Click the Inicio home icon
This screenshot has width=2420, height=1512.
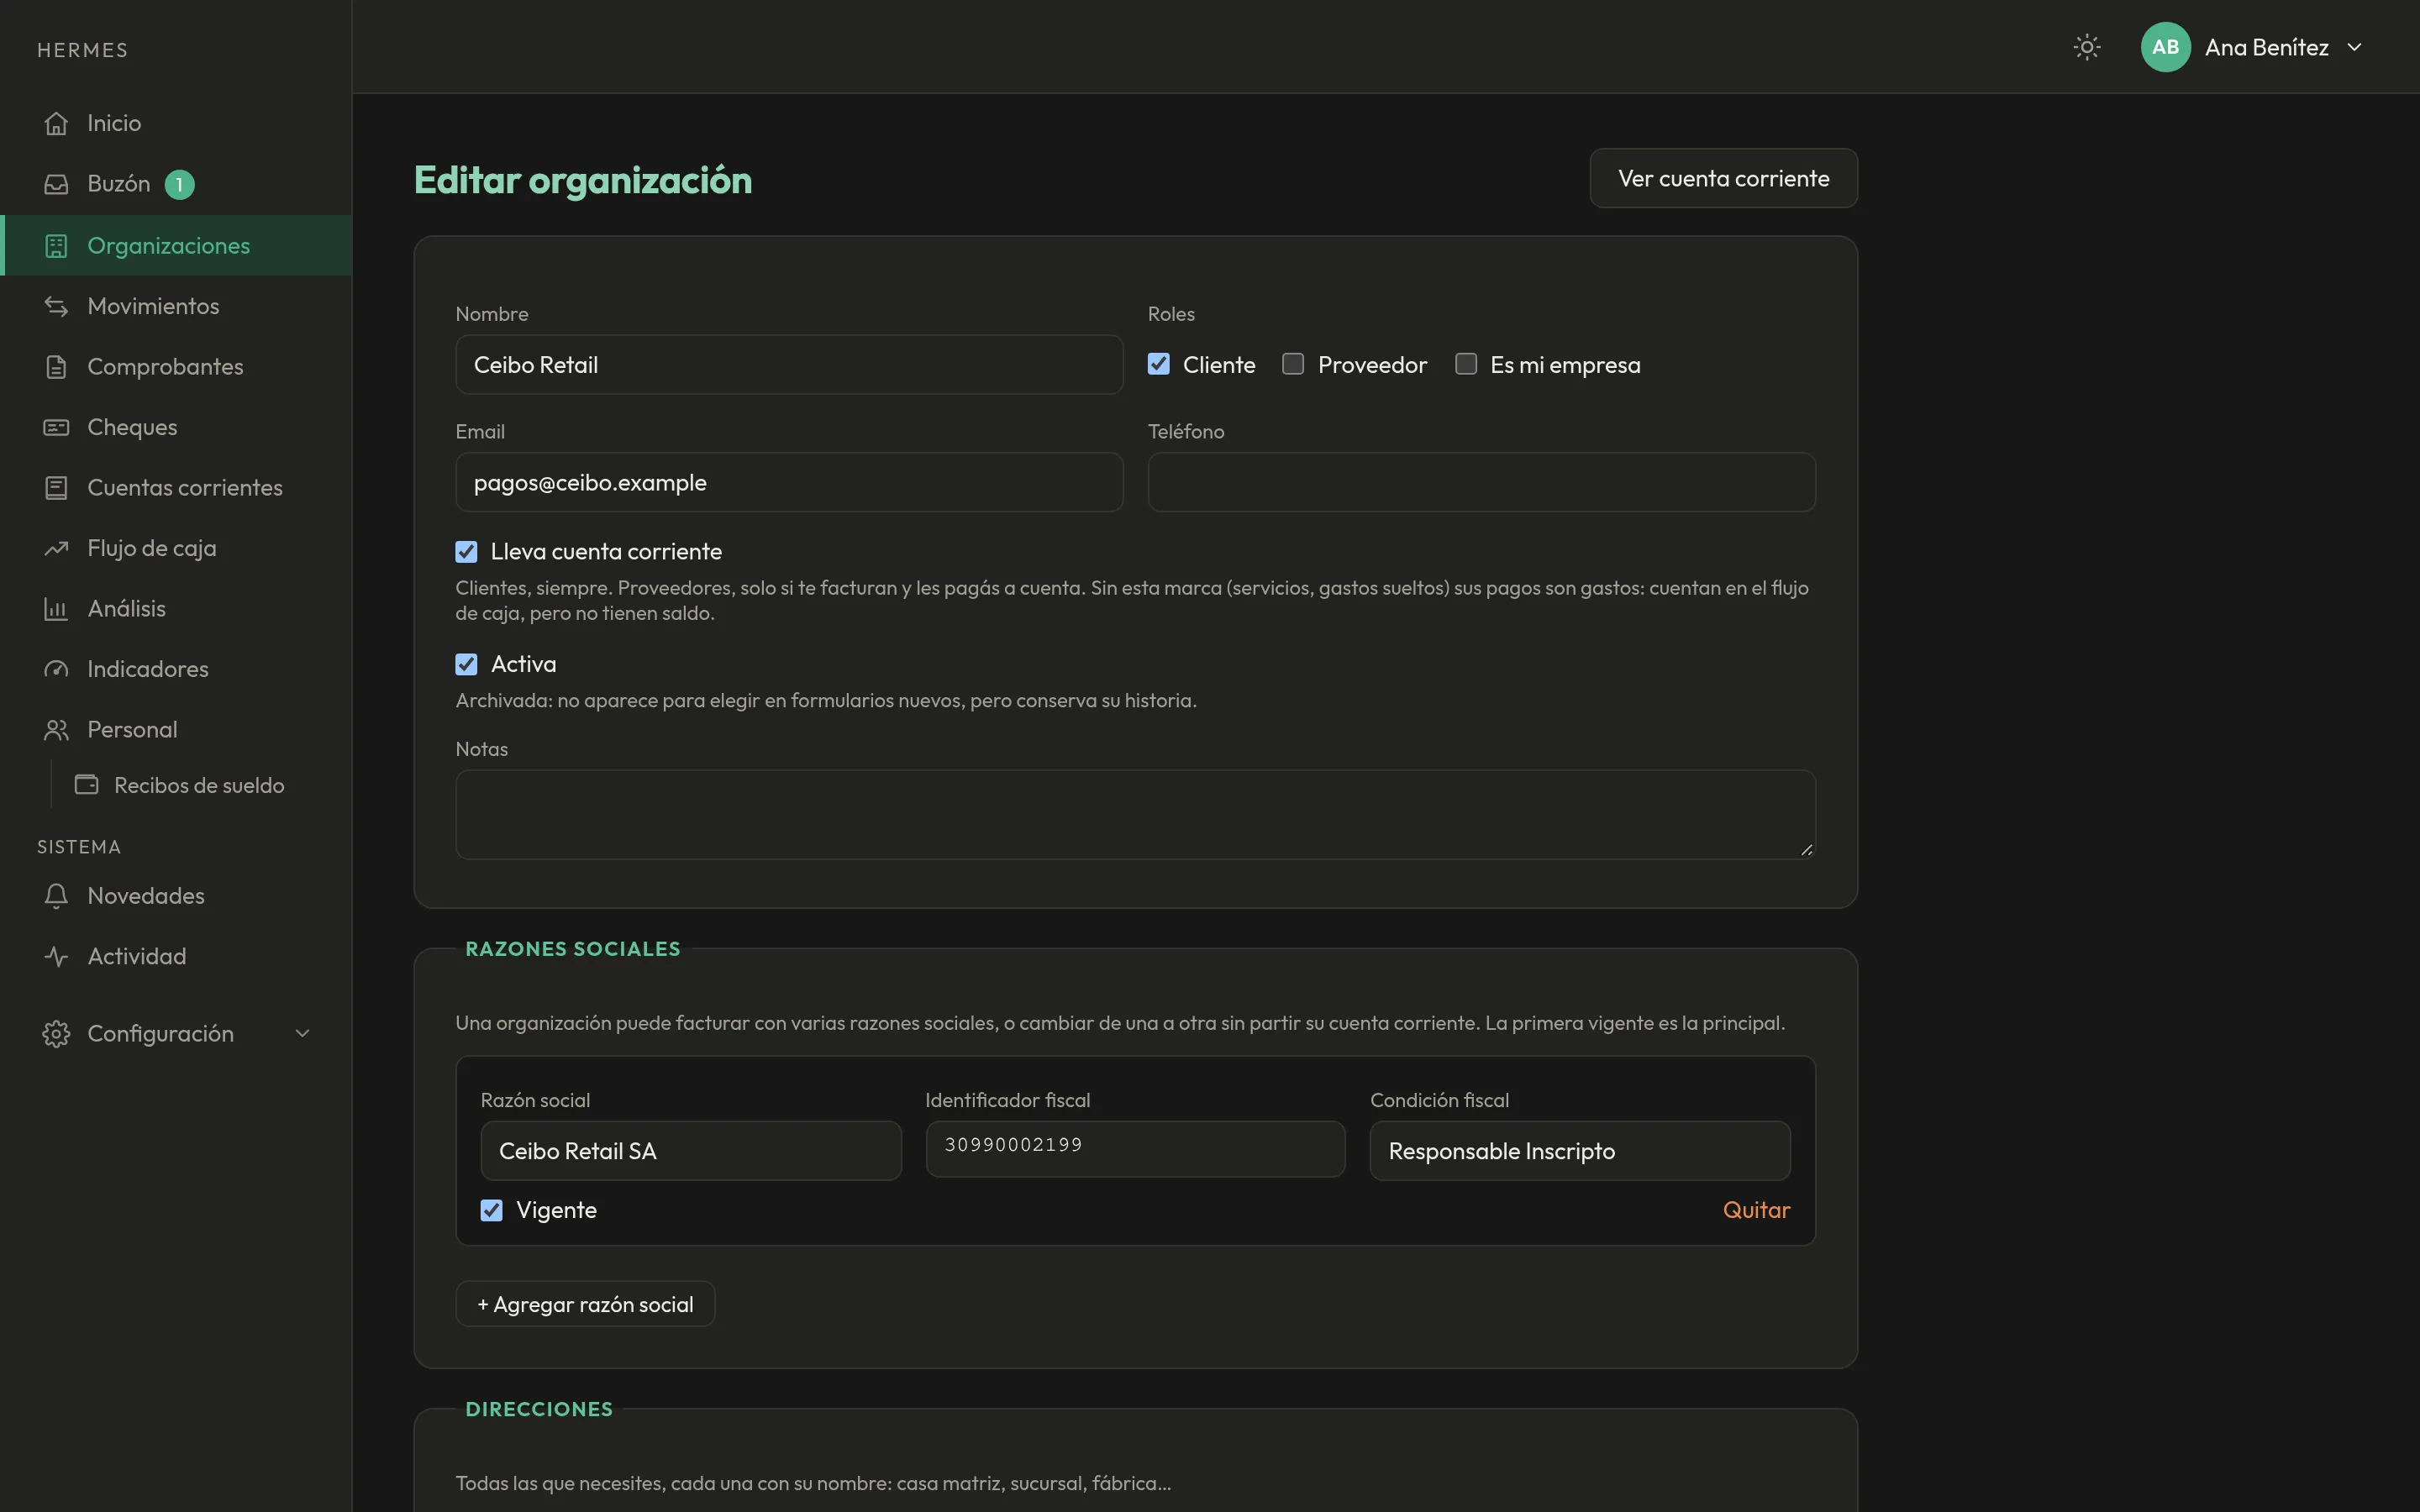(56, 123)
